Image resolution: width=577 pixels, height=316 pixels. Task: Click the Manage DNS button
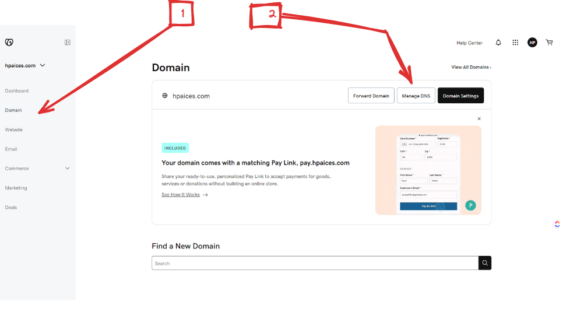pyautogui.click(x=416, y=96)
